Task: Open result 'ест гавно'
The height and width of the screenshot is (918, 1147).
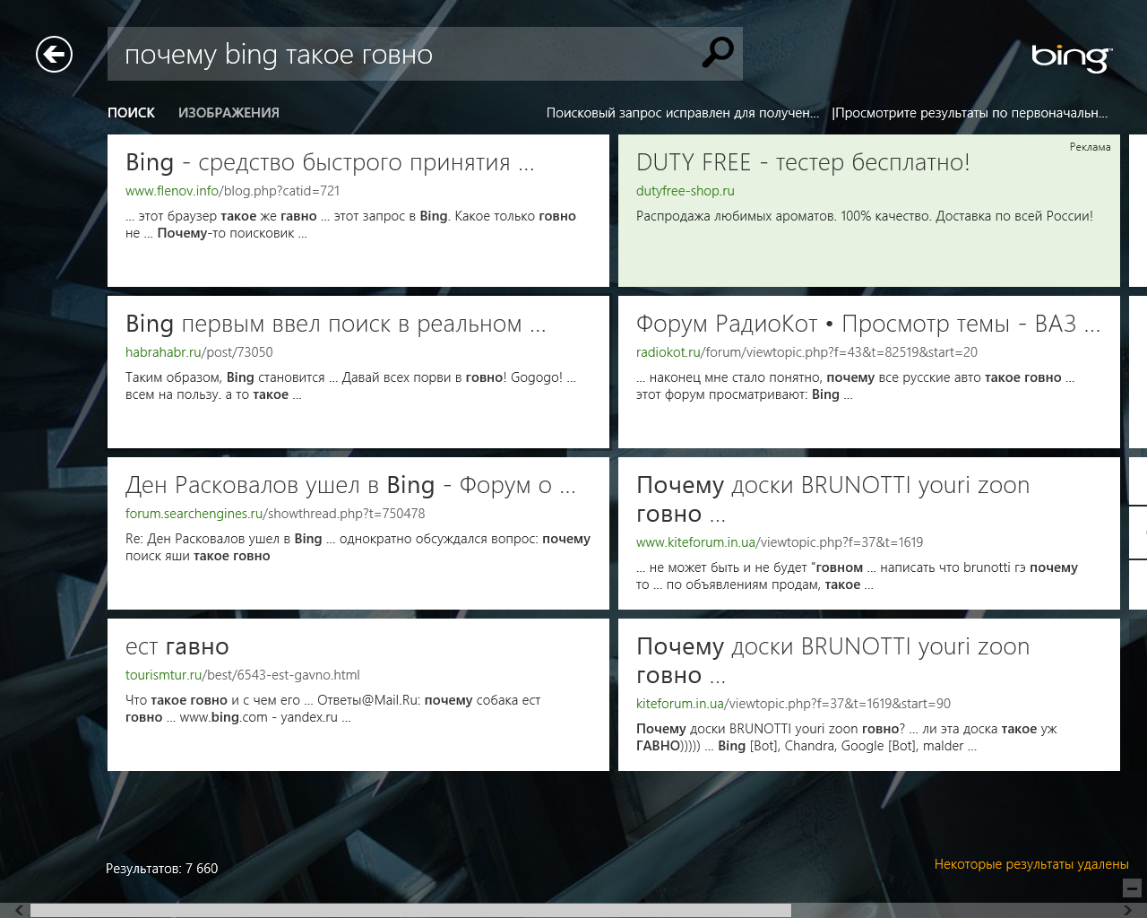Action: pyautogui.click(x=177, y=646)
